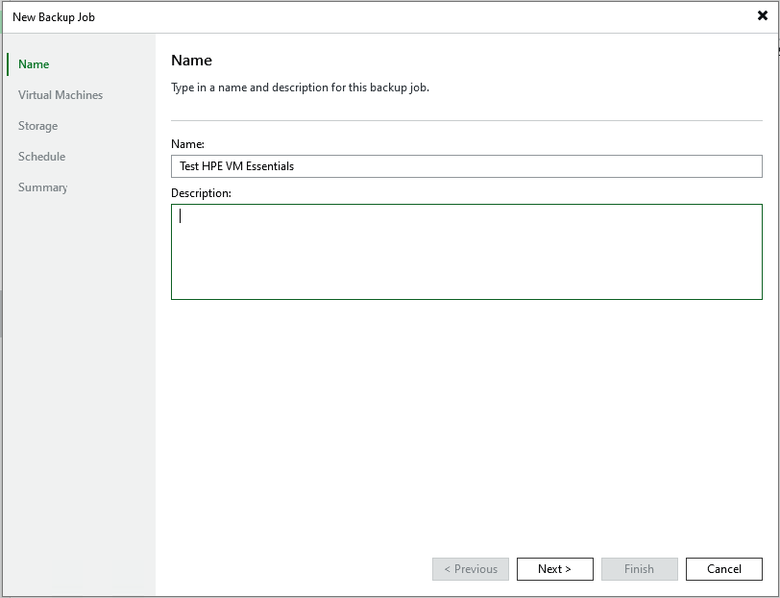Jump to the Summary step
Viewport: 780px width, 598px height.
(x=43, y=187)
